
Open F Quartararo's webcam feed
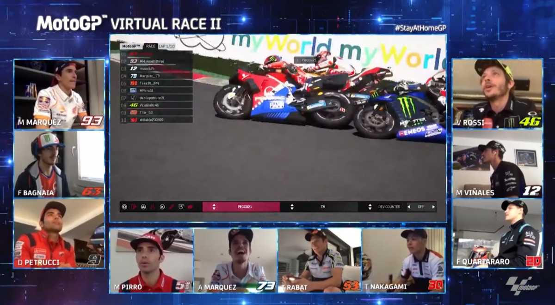[497, 233]
